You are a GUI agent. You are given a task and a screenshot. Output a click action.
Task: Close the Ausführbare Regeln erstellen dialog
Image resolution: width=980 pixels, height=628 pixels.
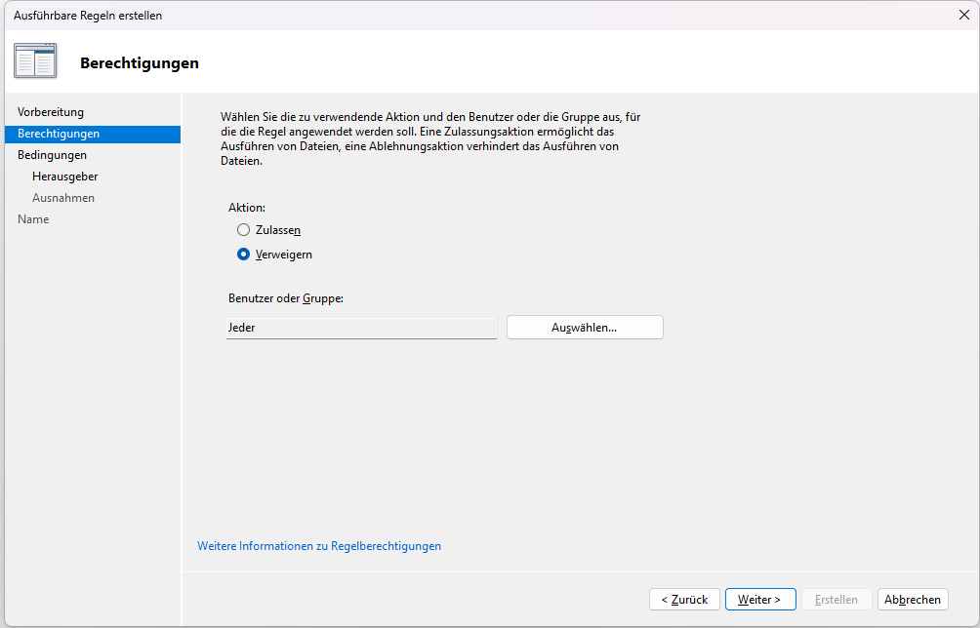click(963, 15)
